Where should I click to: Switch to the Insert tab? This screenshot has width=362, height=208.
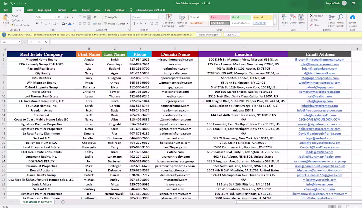(x=30, y=10)
